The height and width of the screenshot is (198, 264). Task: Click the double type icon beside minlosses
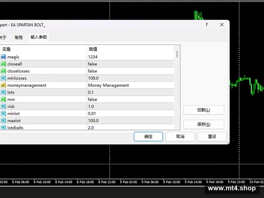pos(3,78)
